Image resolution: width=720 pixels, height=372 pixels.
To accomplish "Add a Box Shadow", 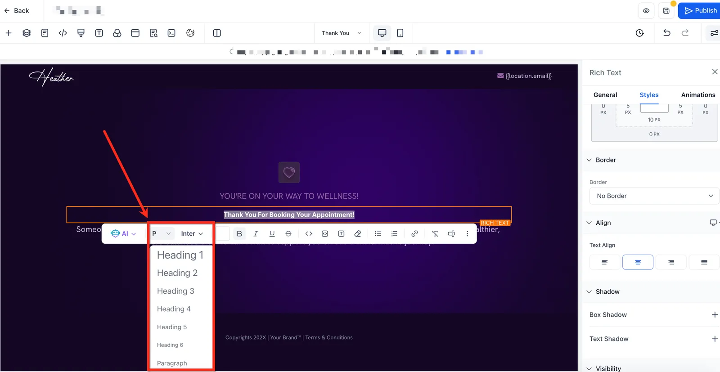I will coord(715,315).
